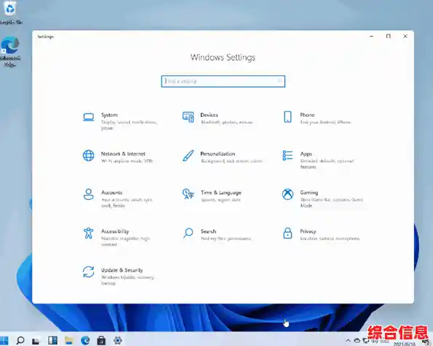Open the Accounts person icon
This screenshot has width=433, height=346.
point(88,194)
